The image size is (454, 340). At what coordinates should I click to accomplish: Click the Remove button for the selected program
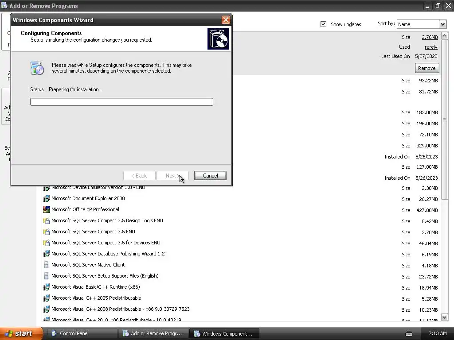(x=427, y=68)
